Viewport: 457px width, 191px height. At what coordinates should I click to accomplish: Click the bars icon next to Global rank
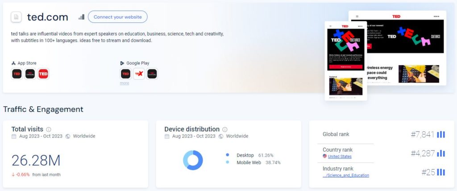(x=441, y=134)
